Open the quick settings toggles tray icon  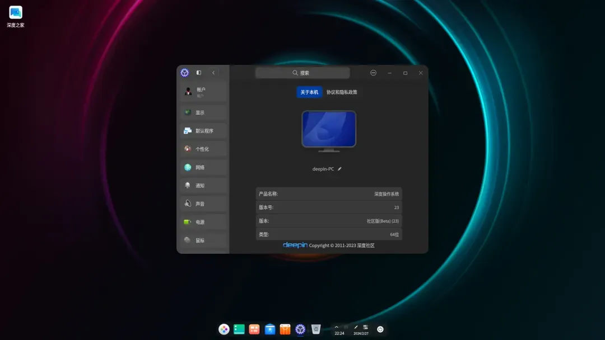click(x=365, y=327)
